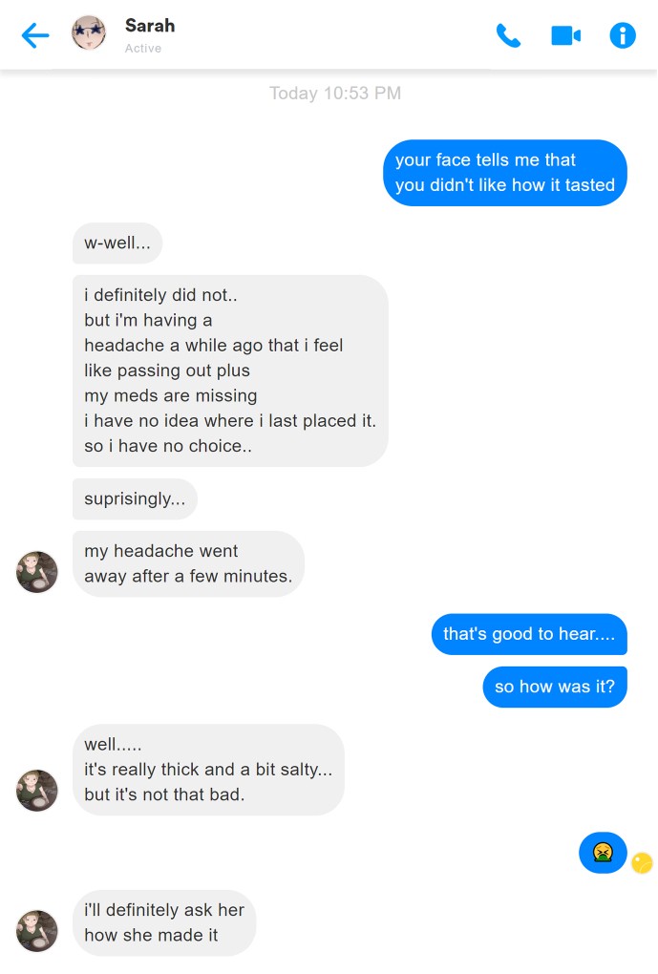658x974 pixels.
Task: Click the yellow emoji reaction badge
Action: click(x=642, y=862)
